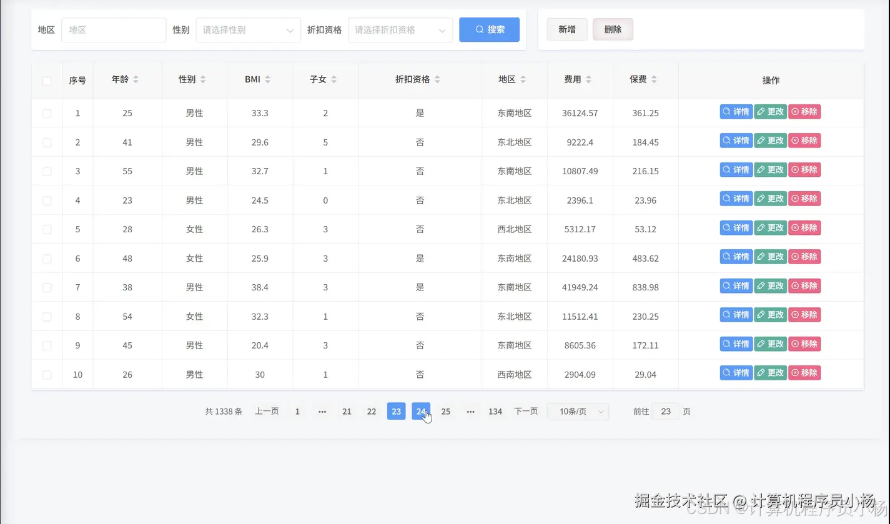890x524 pixels.
Task: Go to page 24 in pagination
Action: coord(421,412)
